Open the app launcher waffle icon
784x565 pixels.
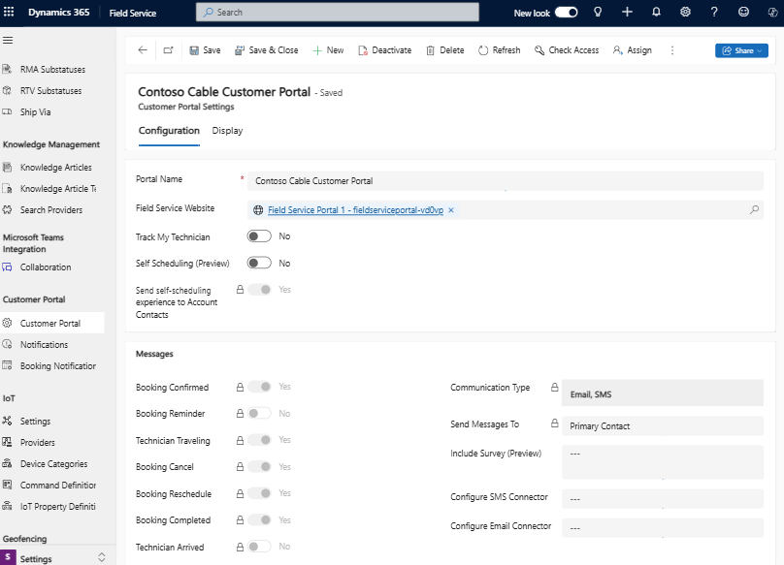tap(9, 12)
